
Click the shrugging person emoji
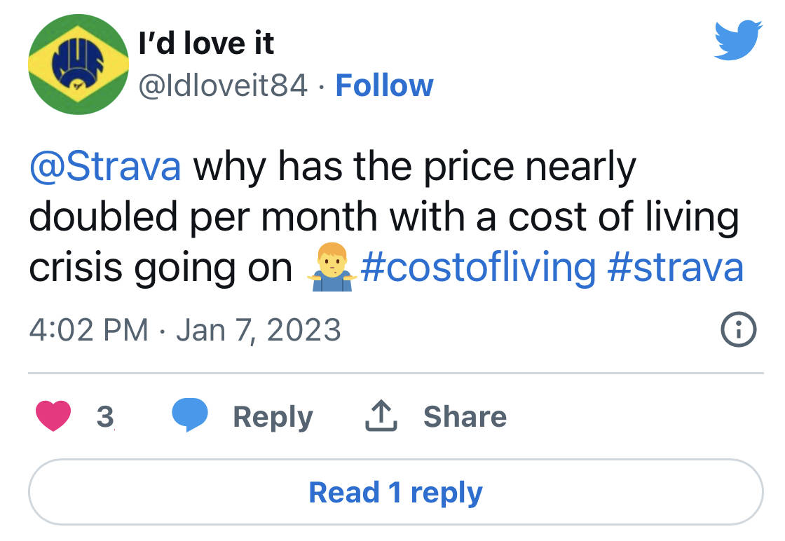332,269
